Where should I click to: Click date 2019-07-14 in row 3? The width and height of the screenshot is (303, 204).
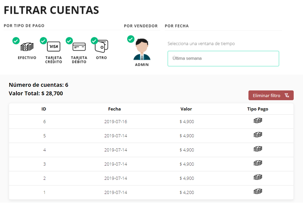click(x=116, y=164)
